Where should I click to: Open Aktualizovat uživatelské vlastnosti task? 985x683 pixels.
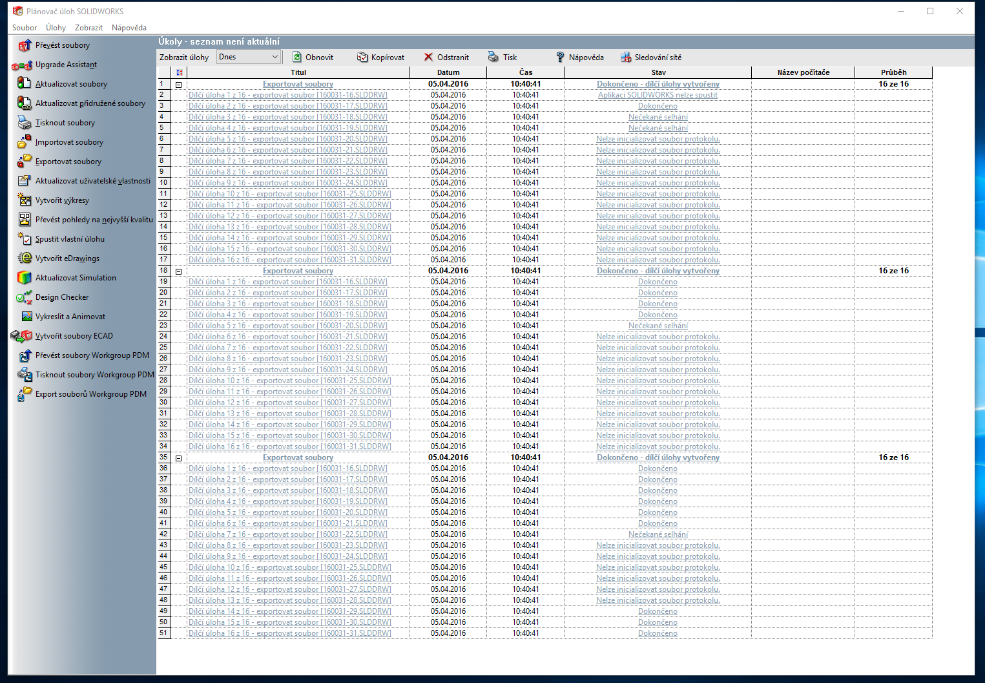point(93,181)
